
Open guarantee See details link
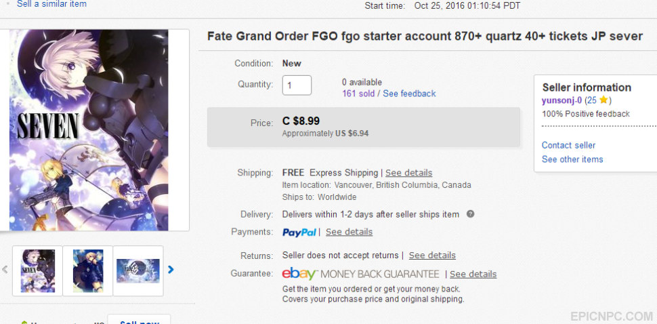473,275
